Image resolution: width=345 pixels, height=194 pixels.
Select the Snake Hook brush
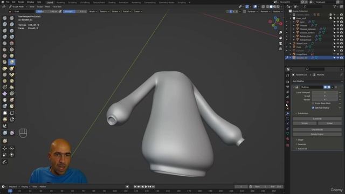(12, 68)
